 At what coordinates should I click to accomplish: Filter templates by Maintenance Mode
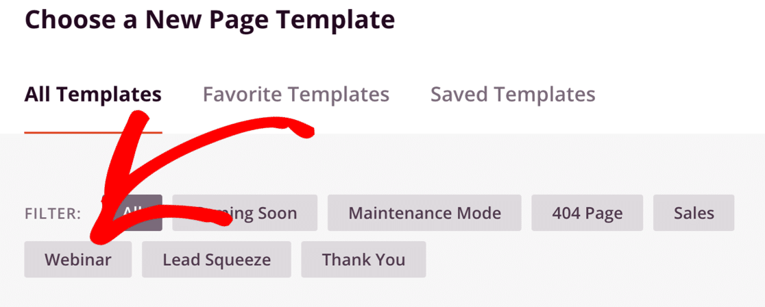tap(424, 213)
